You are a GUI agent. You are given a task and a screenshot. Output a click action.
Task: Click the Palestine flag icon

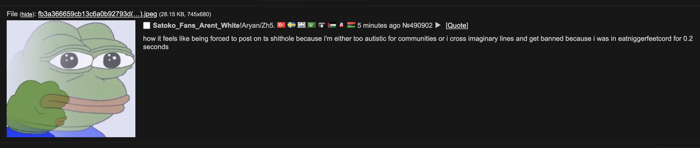point(332,25)
